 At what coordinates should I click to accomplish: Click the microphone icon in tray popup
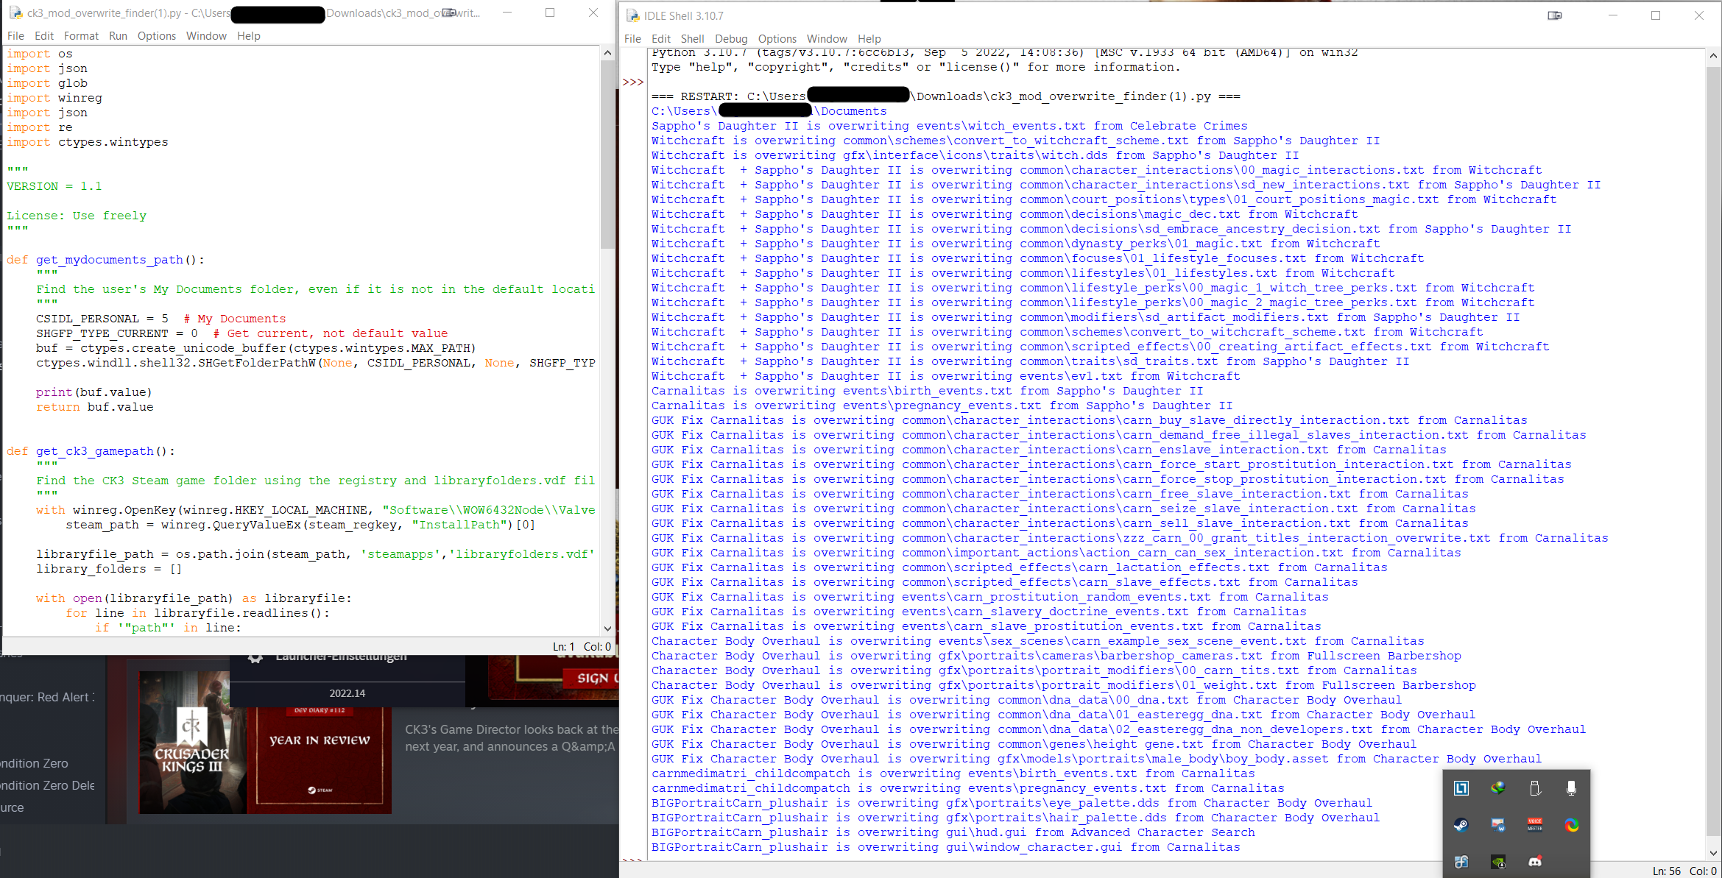point(1571,788)
